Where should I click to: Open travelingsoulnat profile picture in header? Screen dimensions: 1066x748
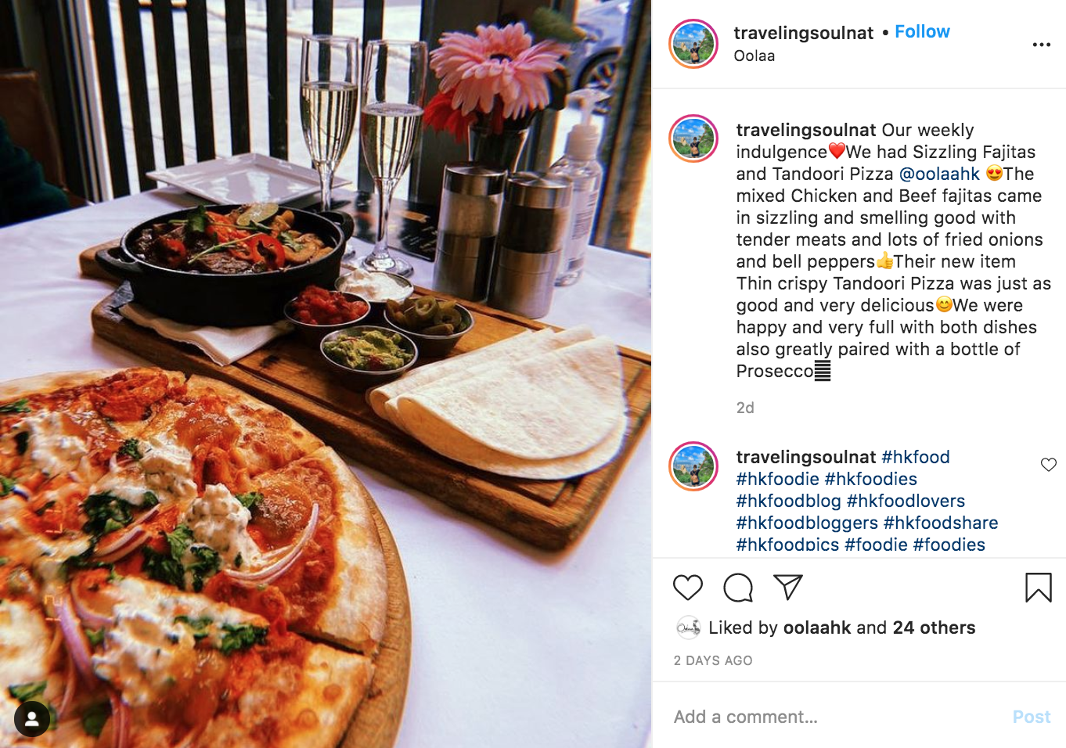tap(693, 44)
